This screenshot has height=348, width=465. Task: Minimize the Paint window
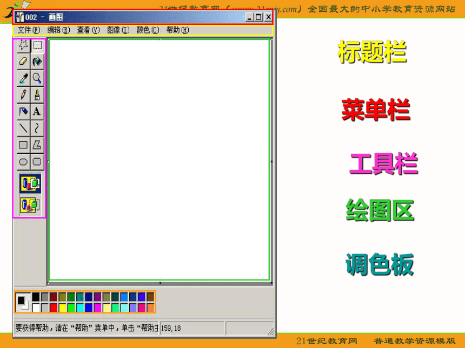click(x=250, y=17)
